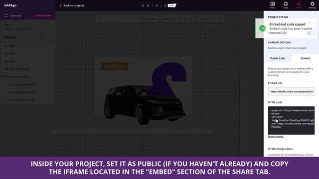Select the first element in Elements list

coord(12,46)
